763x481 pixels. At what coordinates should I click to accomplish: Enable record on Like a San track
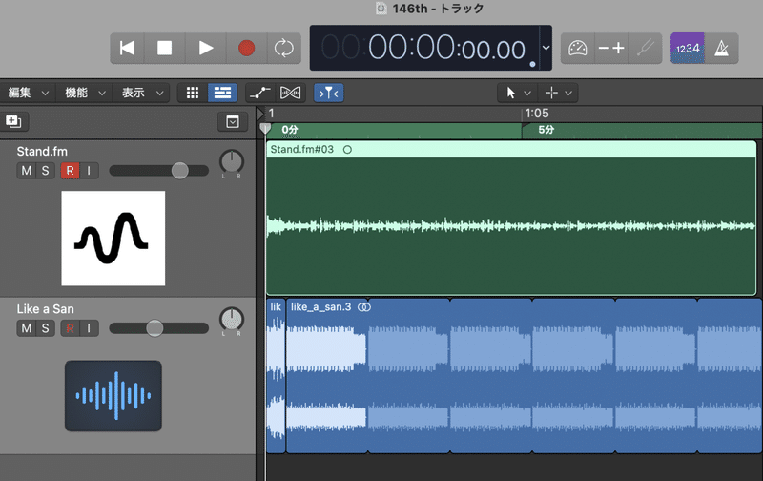click(x=70, y=328)
